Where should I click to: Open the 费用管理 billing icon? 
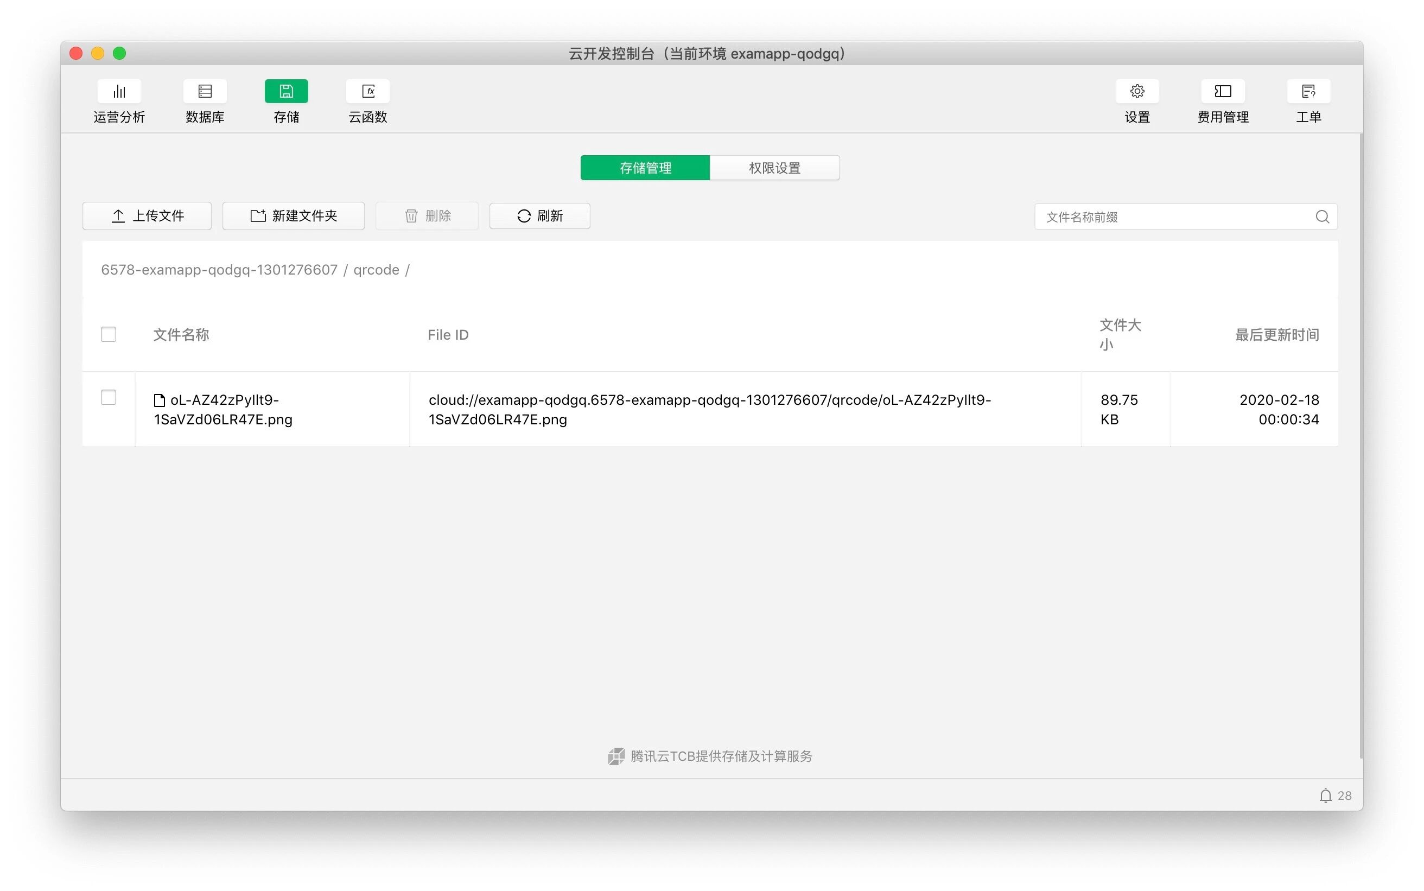[1223, 91]
